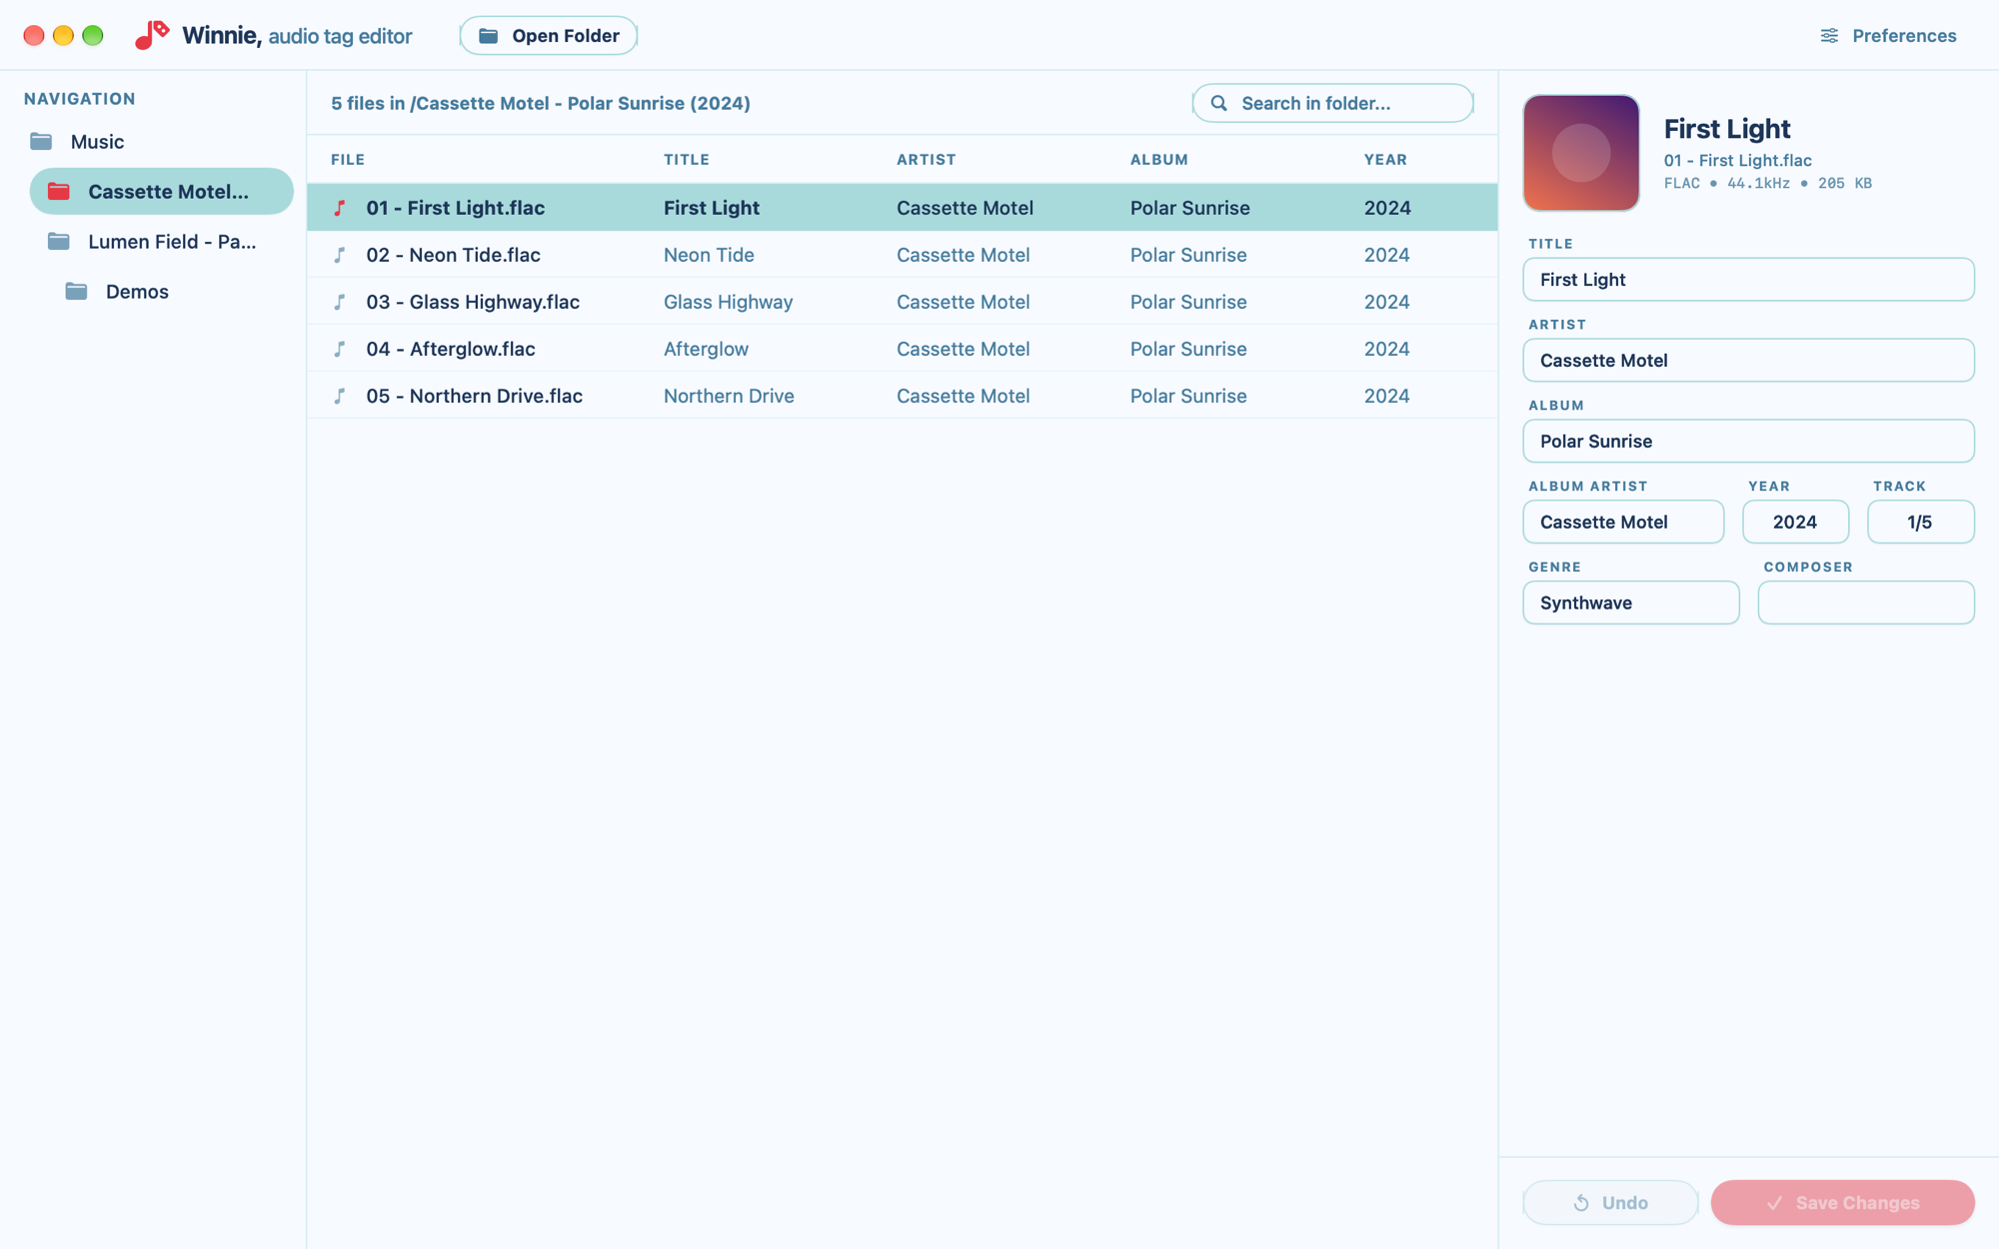
Task: Click the 01 - First Light.flac filename in details
Action: click(x=1737, y=160)
